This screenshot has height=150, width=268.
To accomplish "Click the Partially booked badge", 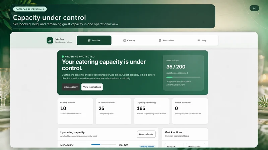I will (x=147, y=146).
